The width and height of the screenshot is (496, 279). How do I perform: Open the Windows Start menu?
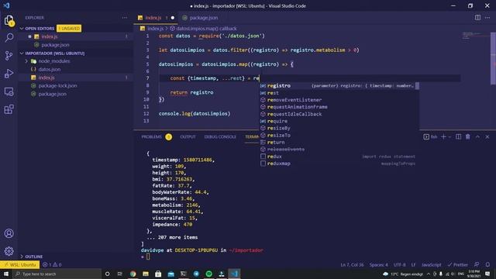5,274
